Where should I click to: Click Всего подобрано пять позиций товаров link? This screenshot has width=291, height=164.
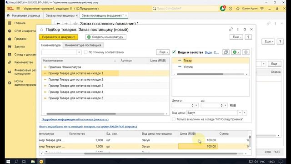pyautogui.click(x=88, y=127)
